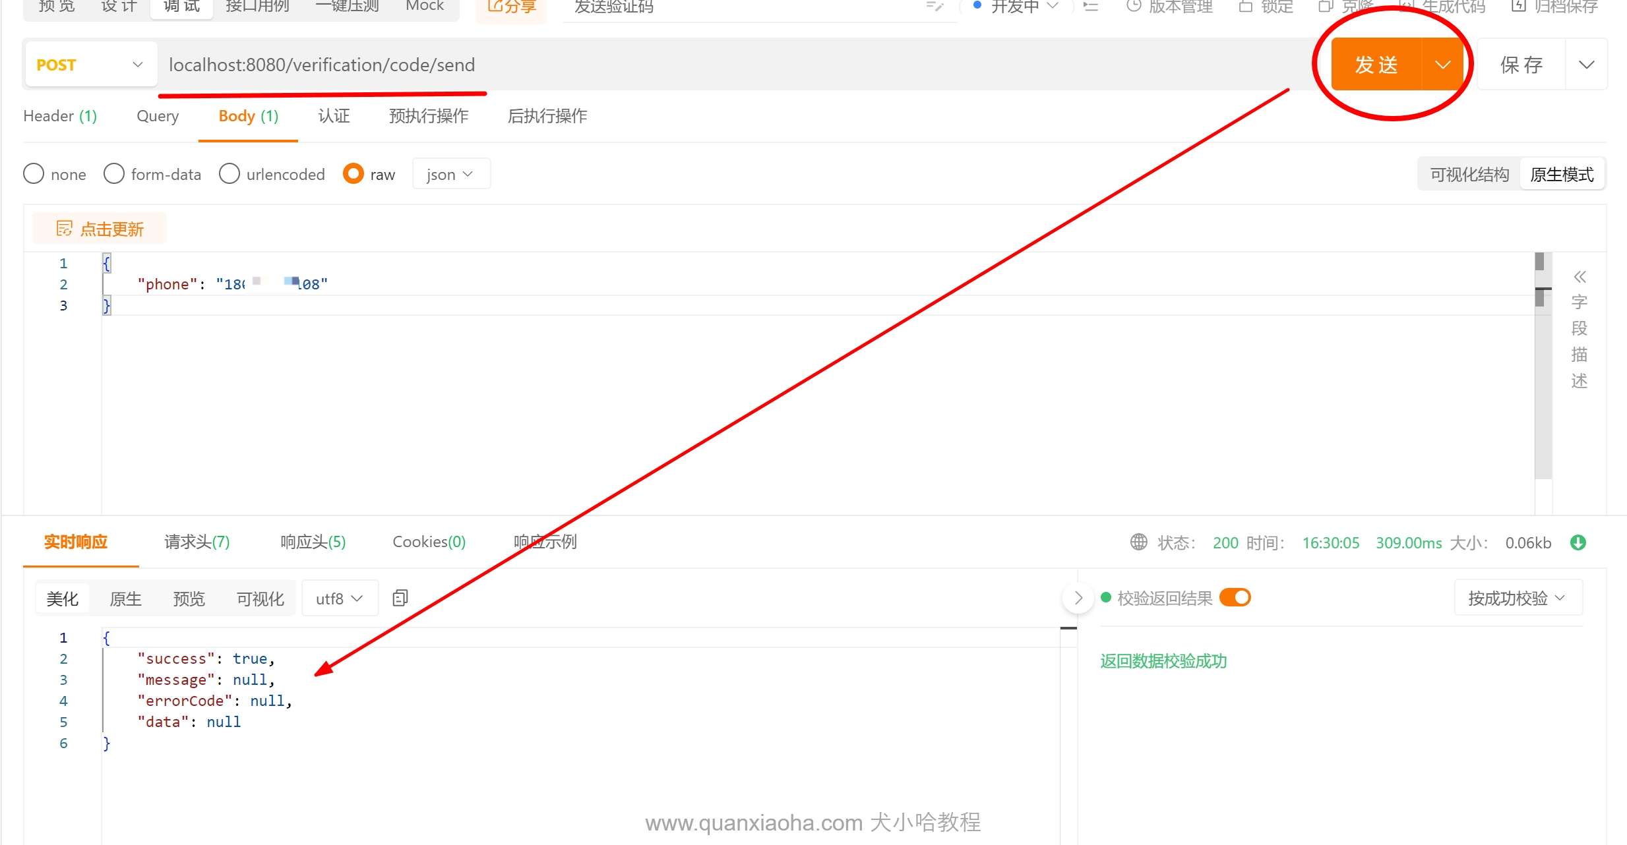Screen dimensions: 1627x845
Task: Select the urlencoded radio option
Action: [230, 174]
